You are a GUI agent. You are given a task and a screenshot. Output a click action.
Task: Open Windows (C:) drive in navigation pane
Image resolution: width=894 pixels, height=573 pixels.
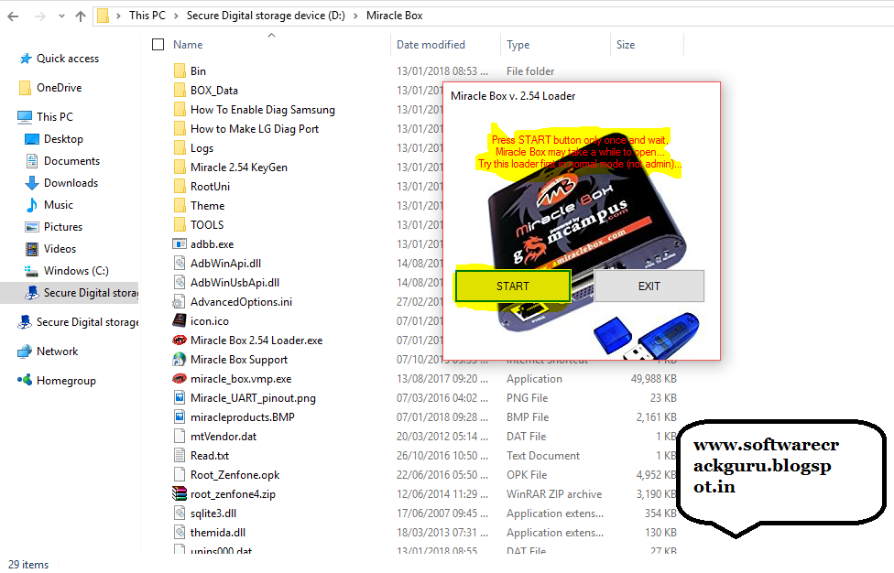[x=67, y=271]
